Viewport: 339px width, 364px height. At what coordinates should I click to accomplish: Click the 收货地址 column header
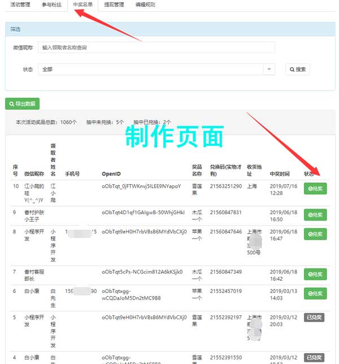click(x=254, y=170)
